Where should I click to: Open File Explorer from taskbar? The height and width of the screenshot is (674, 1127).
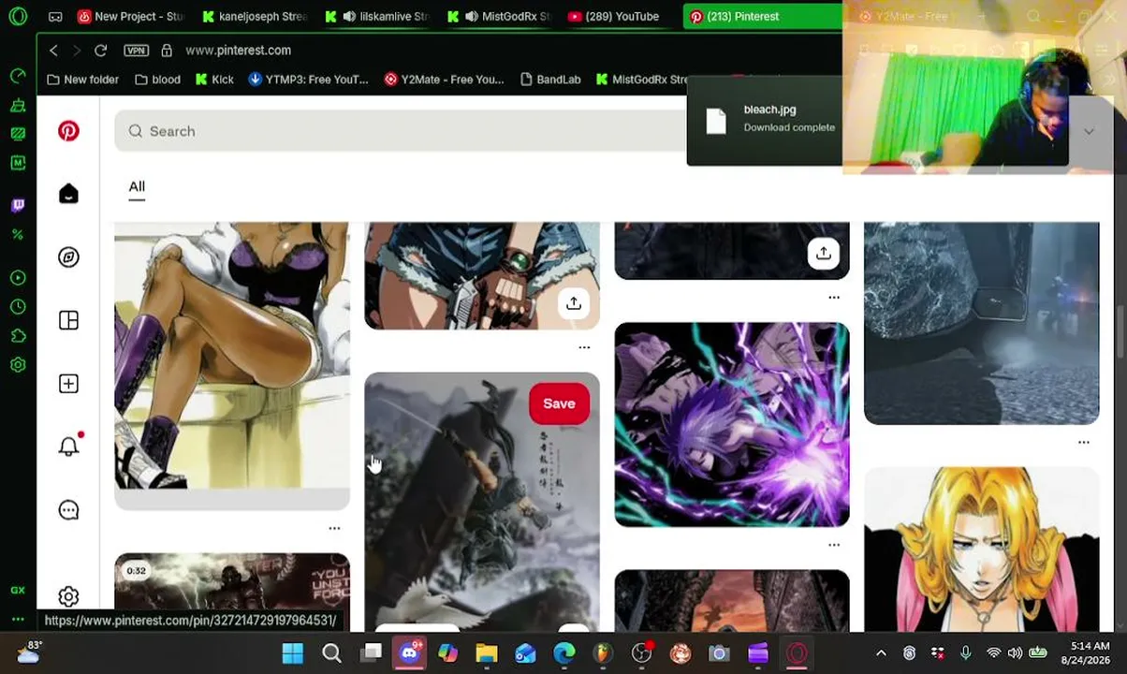(x=486, y=653)
